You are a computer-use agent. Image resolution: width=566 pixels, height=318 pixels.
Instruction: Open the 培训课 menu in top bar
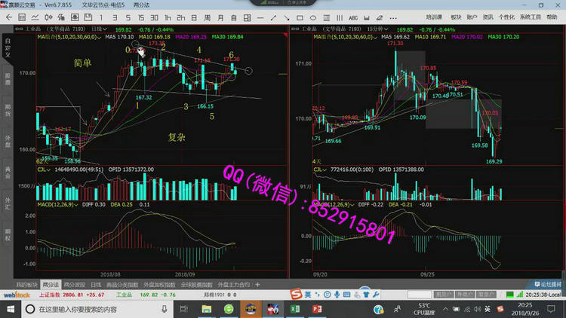(433, 15)
